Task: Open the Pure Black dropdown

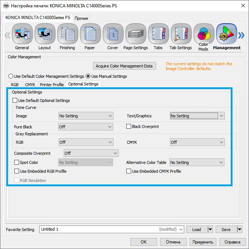Action: (x=86, y=127)
